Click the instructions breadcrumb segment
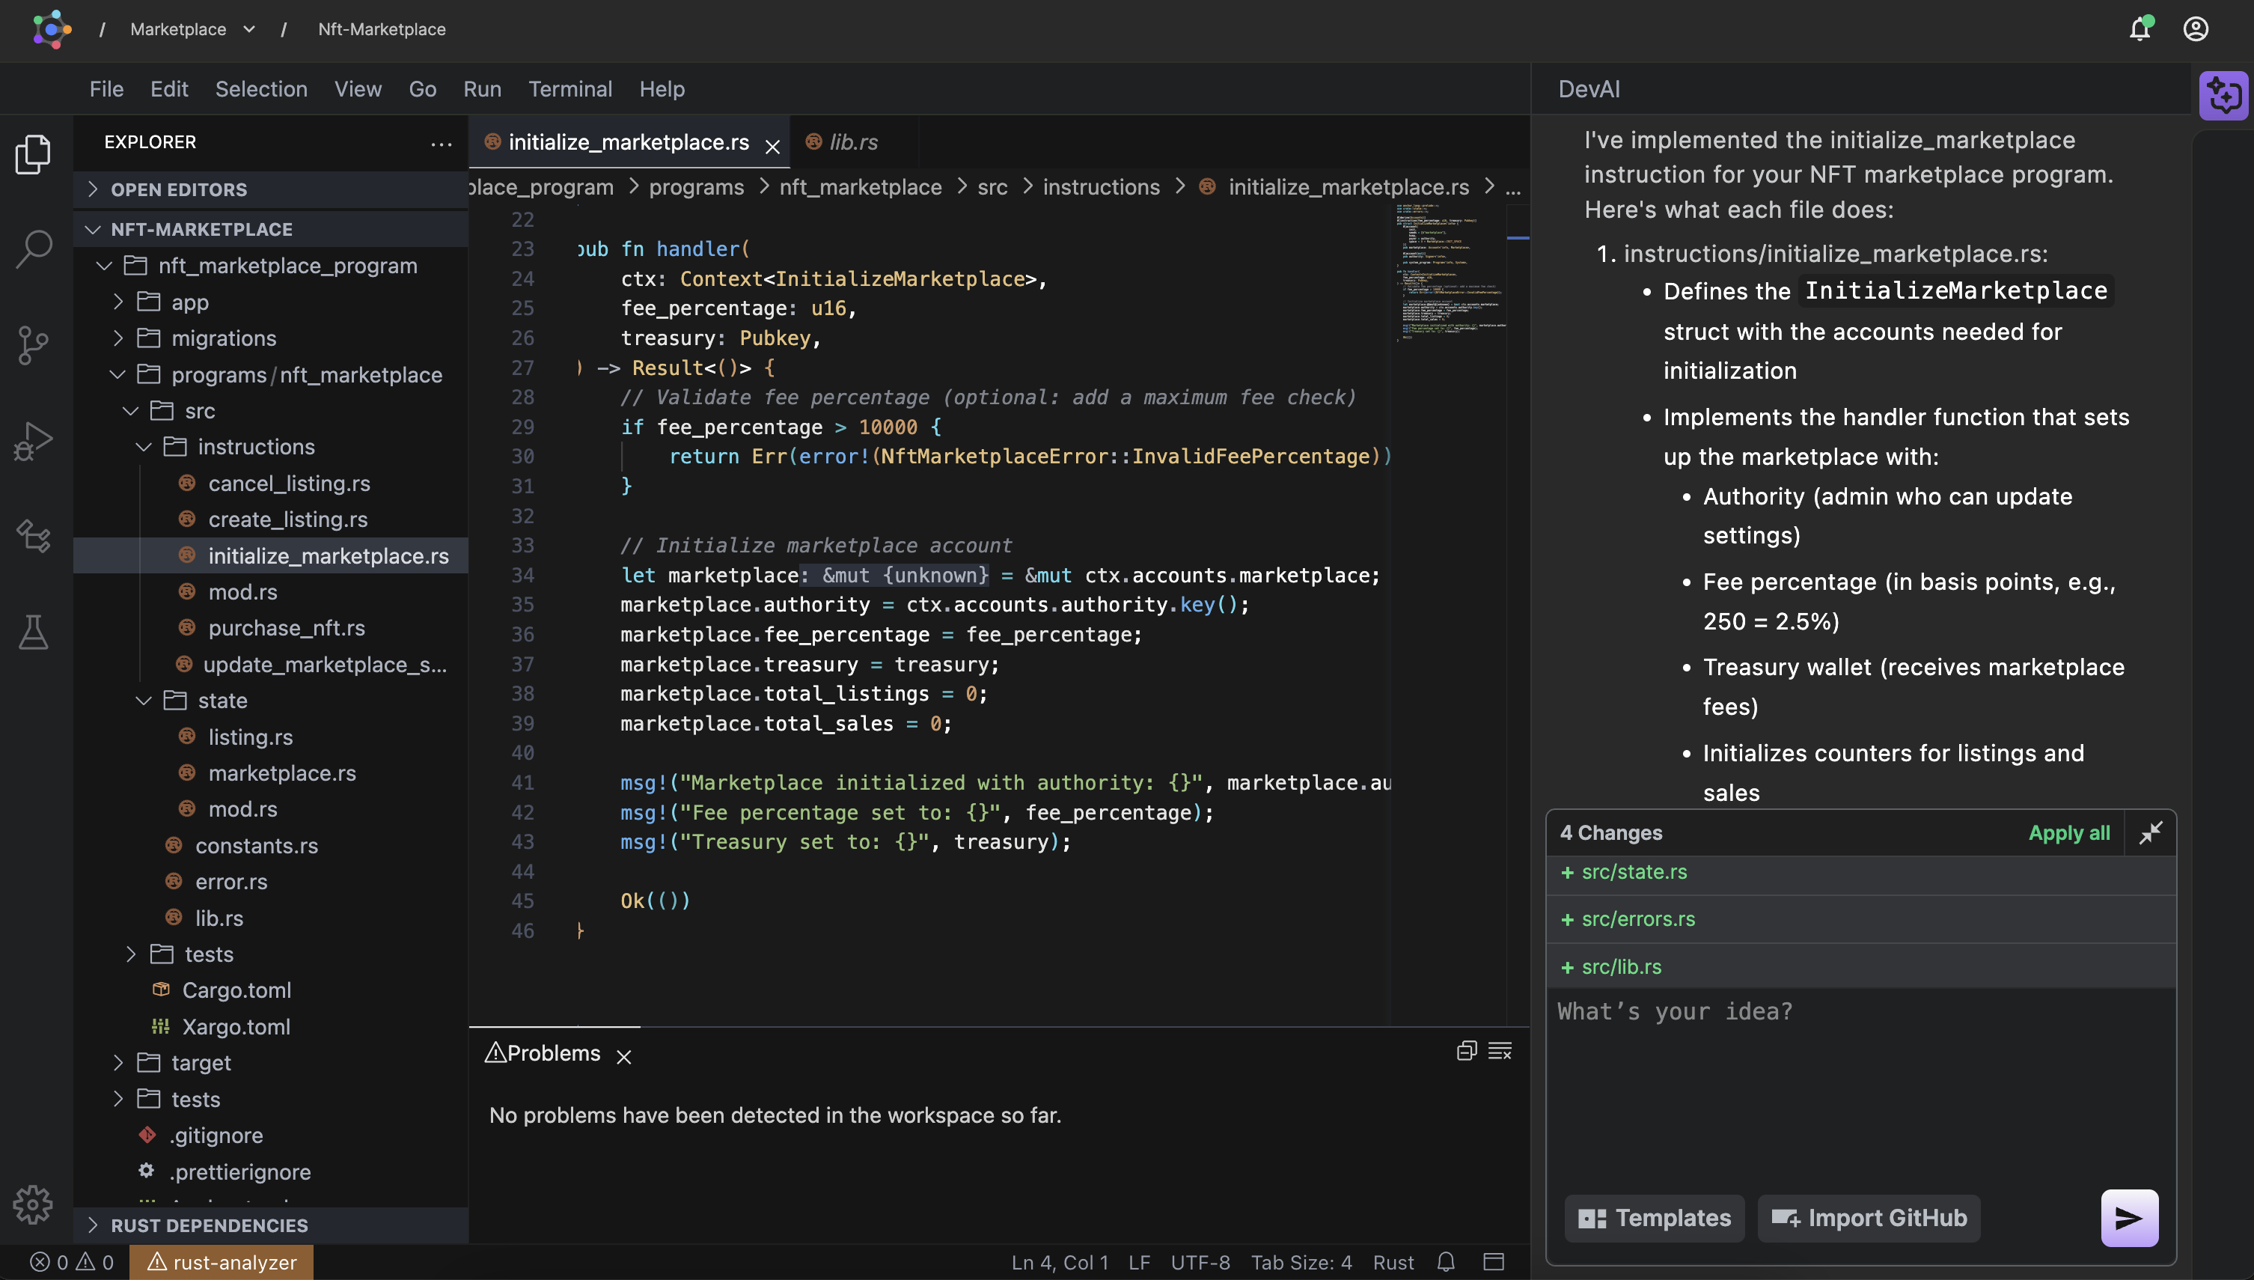The height and width of the screenshot is (1280, 2254). (1100, 187)
